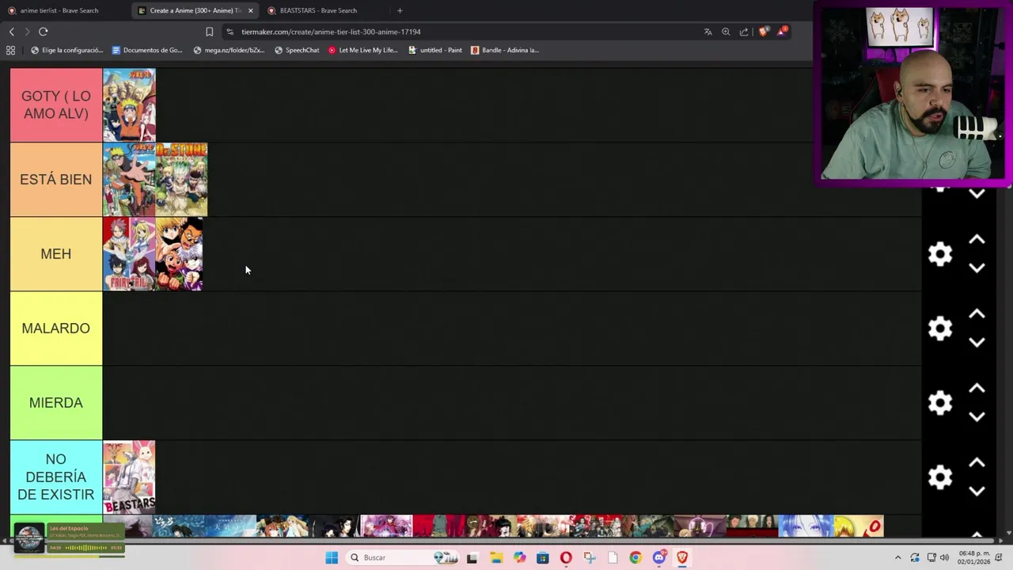Move the MIERDA tier down with arrow
The height and width of the screenshot is (570, 1013).
click(x=977, y=417)
